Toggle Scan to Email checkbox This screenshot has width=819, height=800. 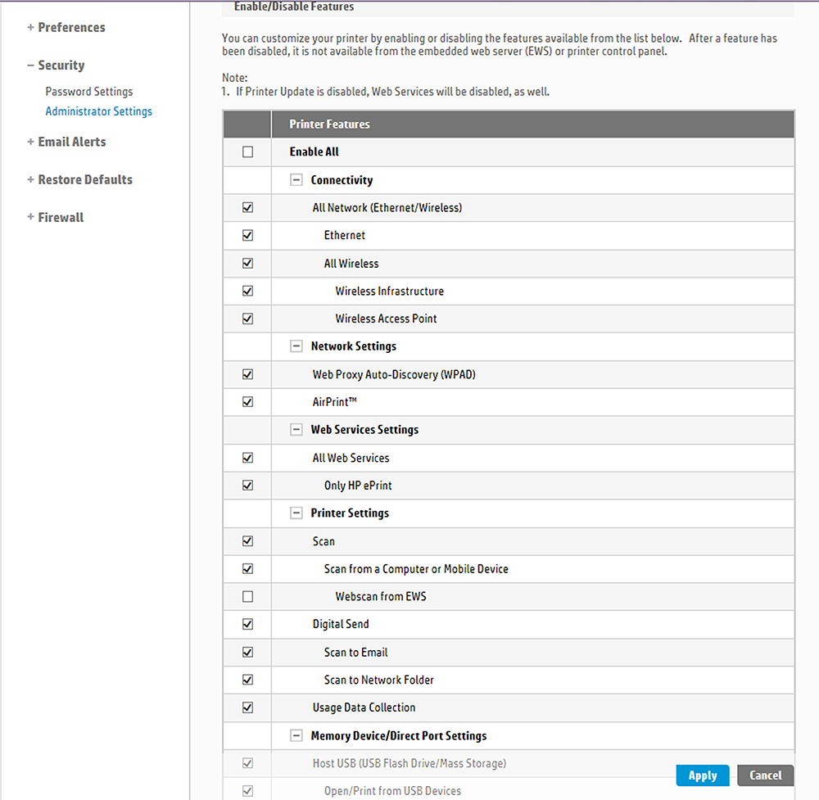tap(247, 653)
